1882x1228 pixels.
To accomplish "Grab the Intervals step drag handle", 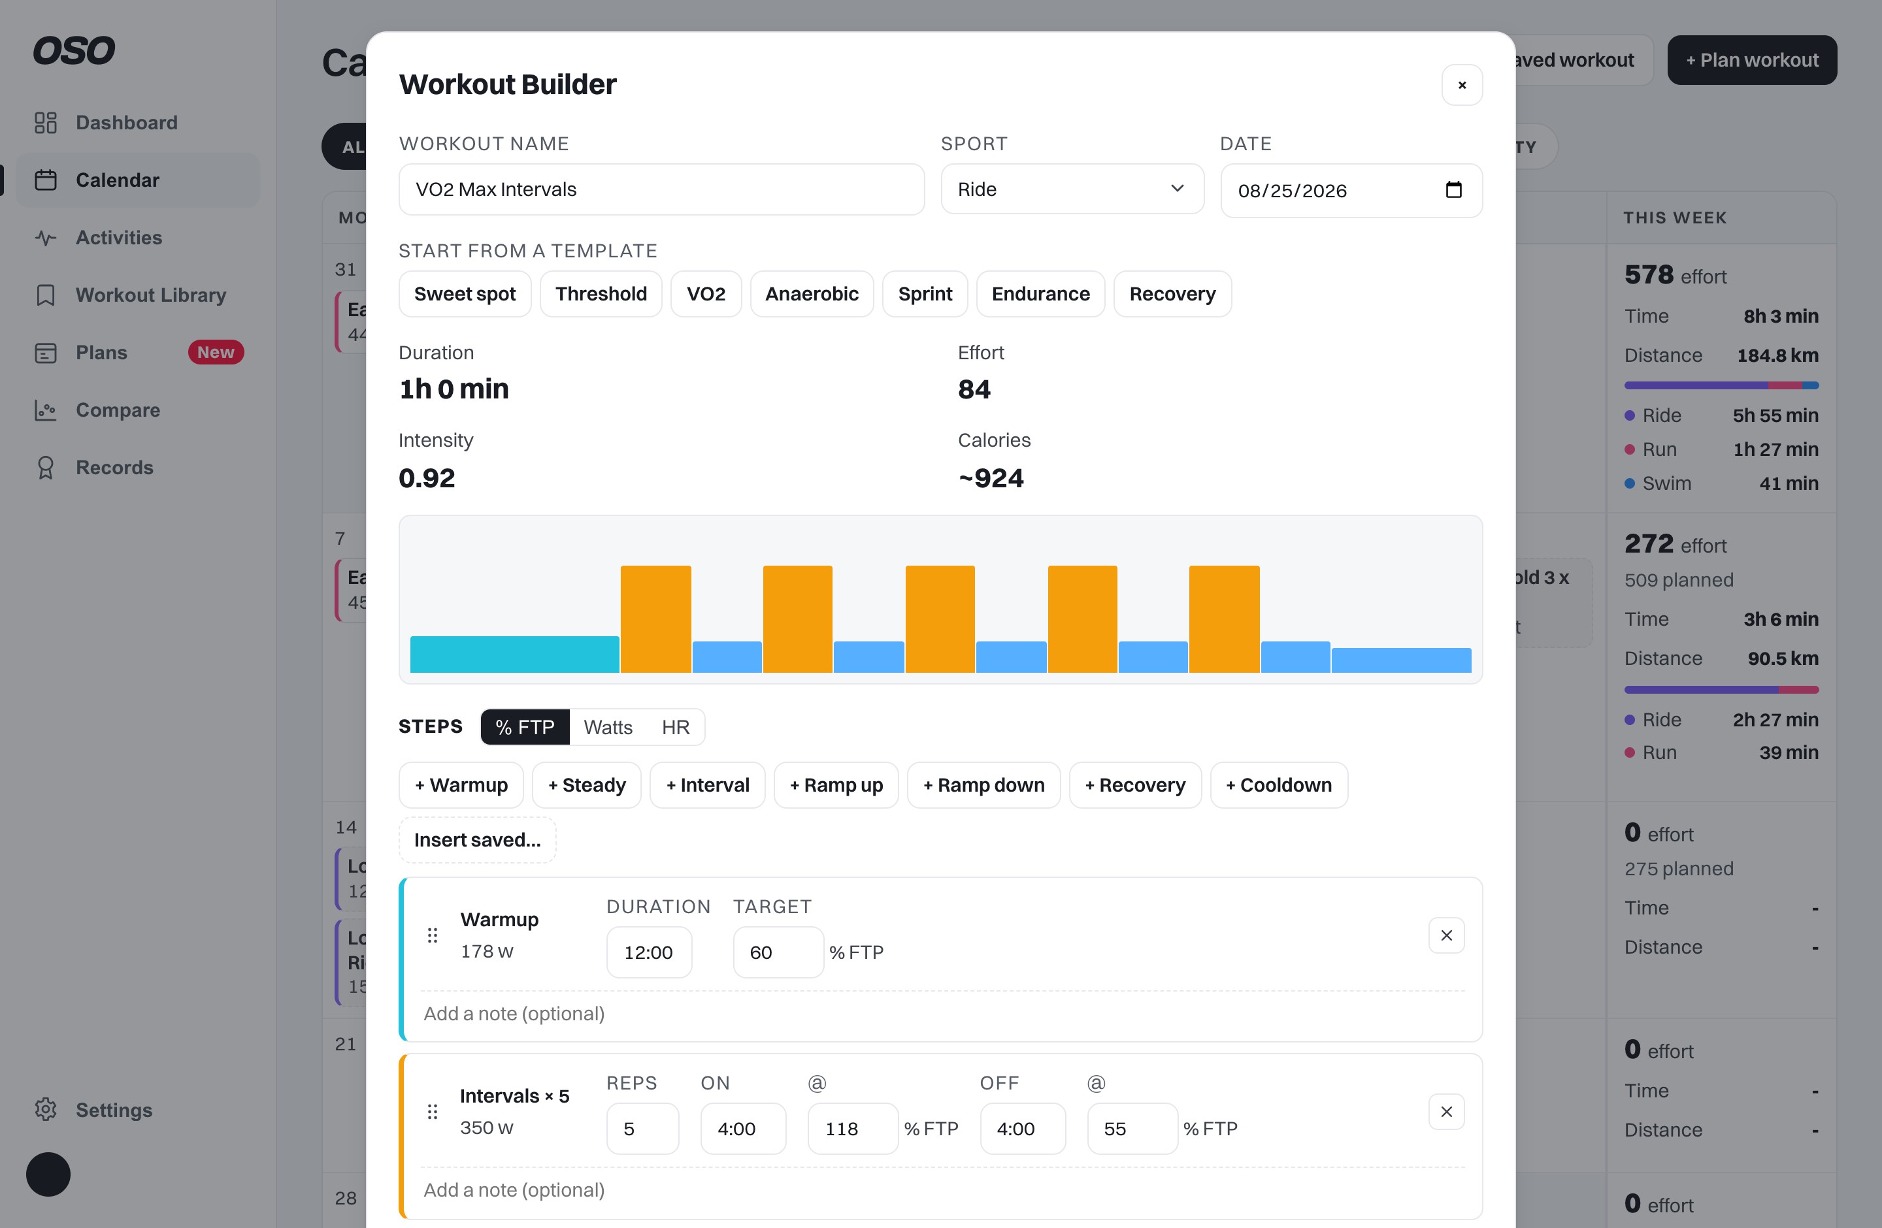I will [x=433, y=1112].
